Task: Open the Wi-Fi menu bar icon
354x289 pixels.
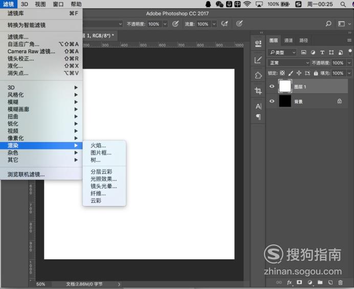Action: [248, 4]
